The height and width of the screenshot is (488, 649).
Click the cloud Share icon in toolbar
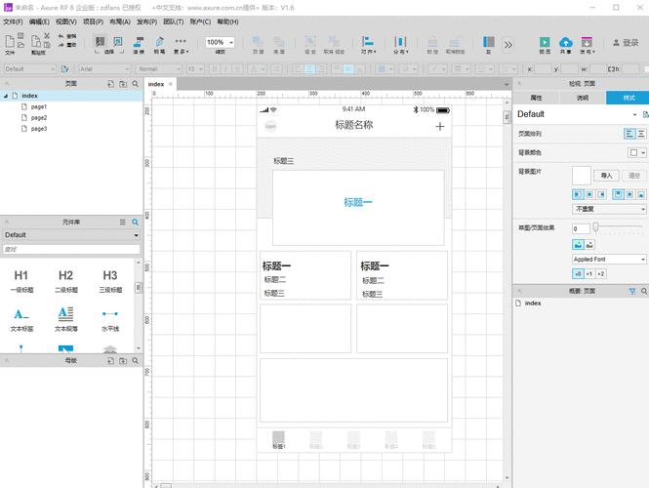coord(565,43)
